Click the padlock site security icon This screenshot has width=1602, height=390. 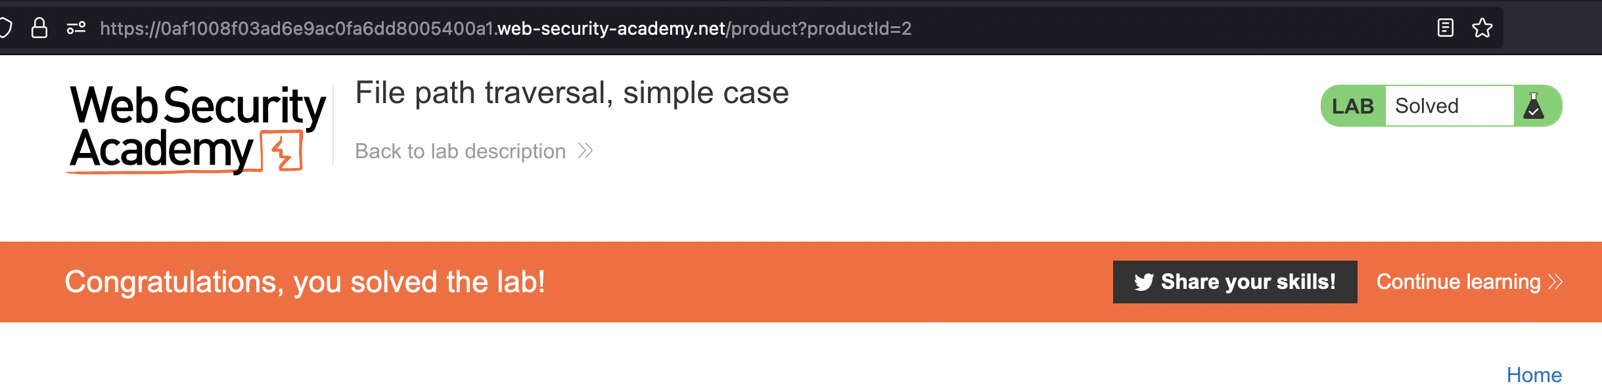pyautogui.click(x=39, y=28)
